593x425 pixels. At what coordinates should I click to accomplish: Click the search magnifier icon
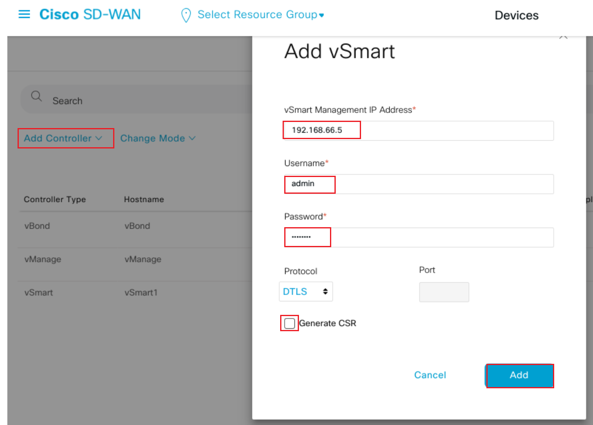click(36, 96)
